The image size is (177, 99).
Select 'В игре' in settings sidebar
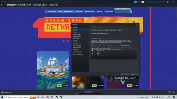[x=80, y=32]
